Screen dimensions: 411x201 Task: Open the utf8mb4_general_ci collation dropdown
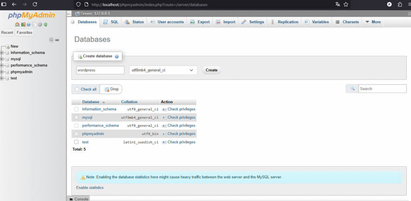click(x=163, y=70)
